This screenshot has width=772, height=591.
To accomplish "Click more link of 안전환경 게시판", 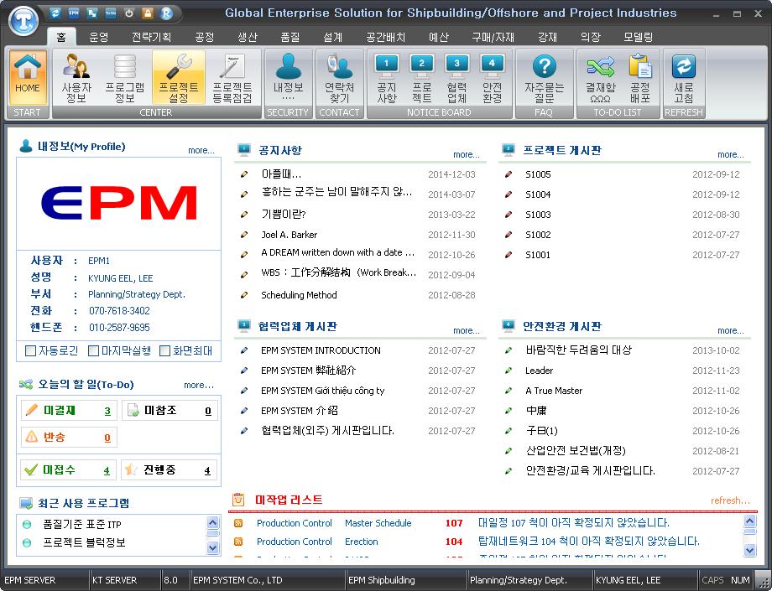I will pos(731,330).
